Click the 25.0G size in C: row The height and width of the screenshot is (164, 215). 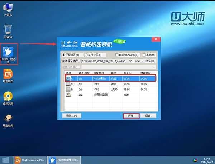pos(126,79)
